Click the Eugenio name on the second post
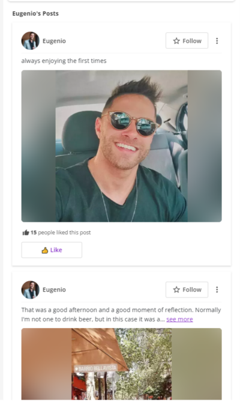Image resolution: width=240 pixels, height=402 pixels. tap(54, 290)
